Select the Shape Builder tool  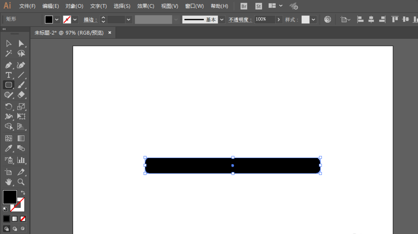click(x=8, y=126)
